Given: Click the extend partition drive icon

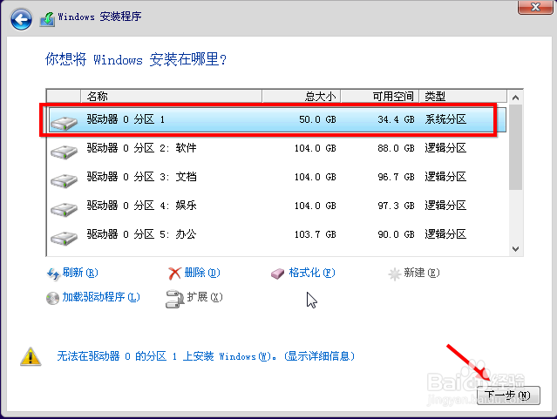Looking at the screenshot, I should 174,299.
